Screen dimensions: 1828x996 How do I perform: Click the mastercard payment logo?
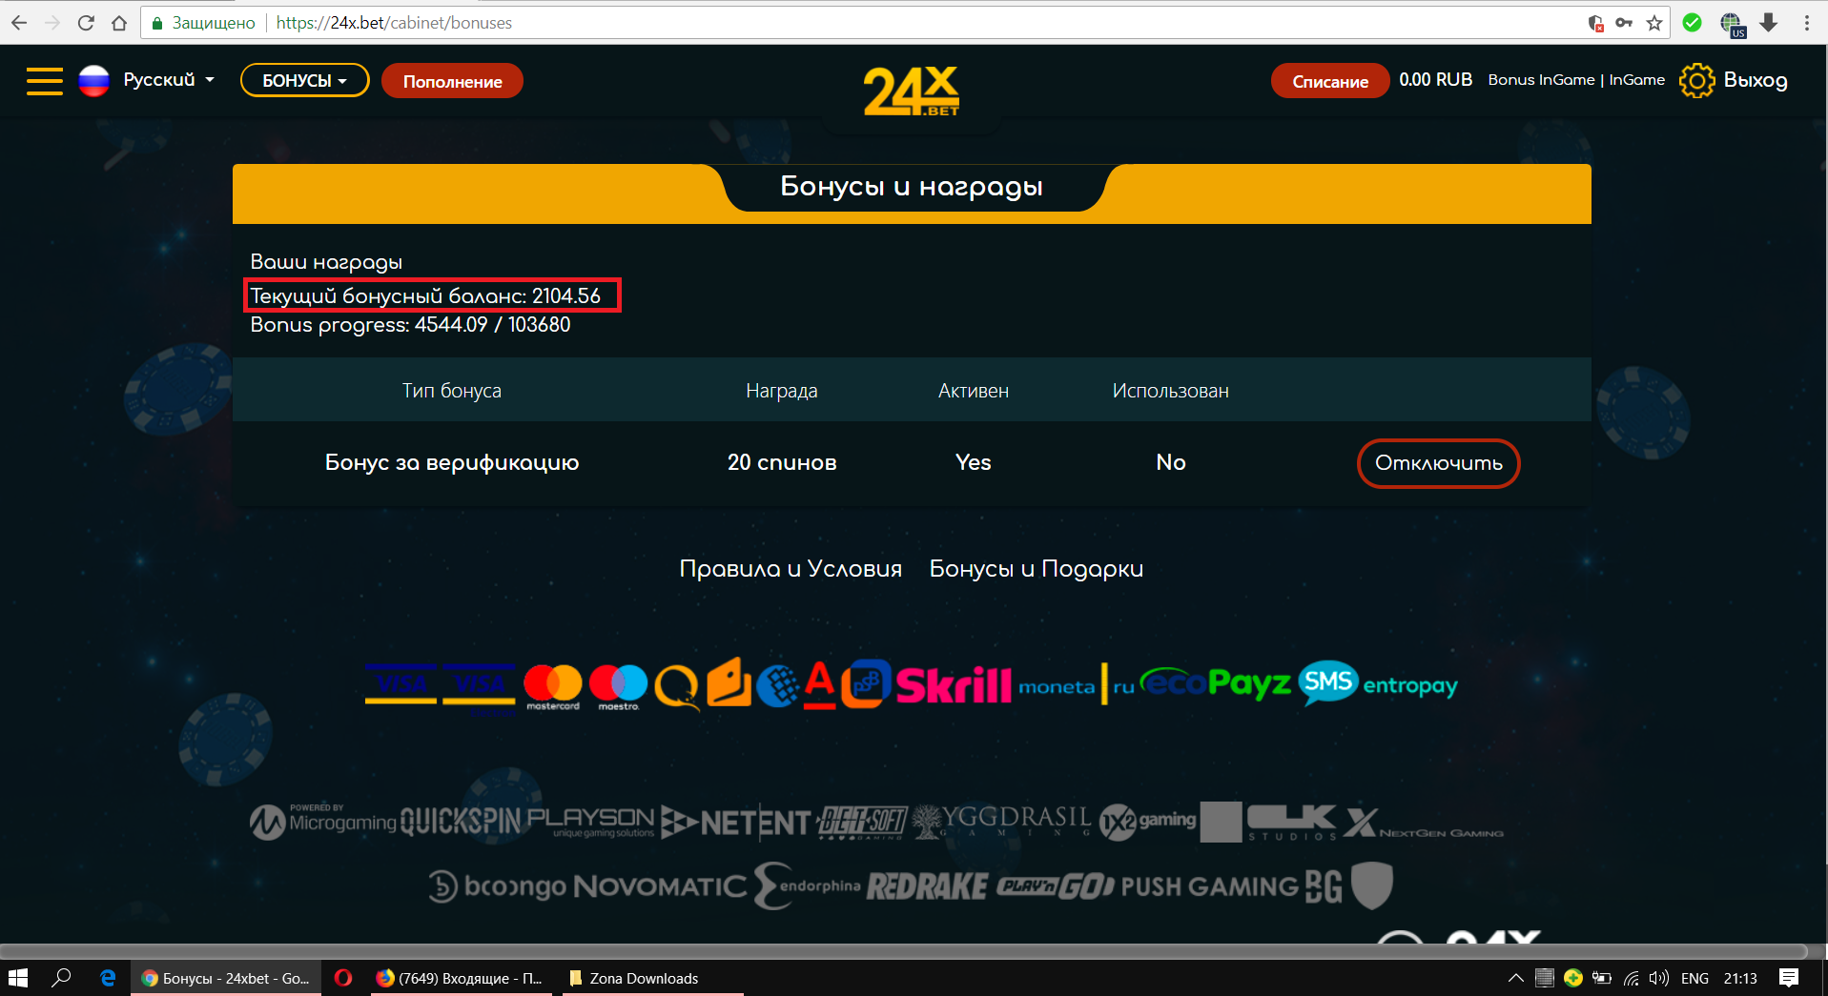553,686
